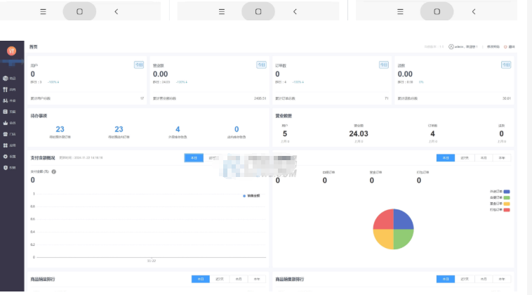This screenshot has width=532, height=295.
Task: Toggle the 销售金额 legend in line chart
Action: [250, 195]
